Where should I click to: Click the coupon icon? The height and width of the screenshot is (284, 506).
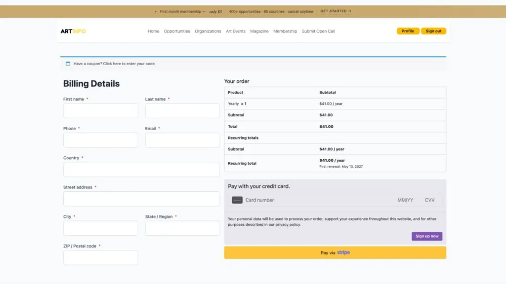pyautogui.click(x=68, y=64)
